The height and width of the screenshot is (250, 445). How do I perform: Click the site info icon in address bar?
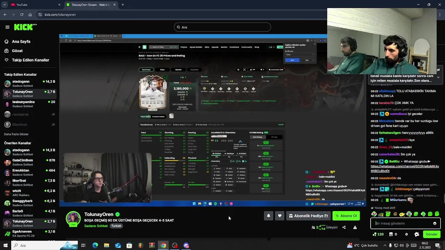(x=40, y=15)
